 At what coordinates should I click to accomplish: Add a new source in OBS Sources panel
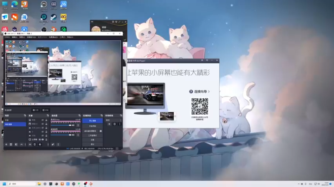30,144
